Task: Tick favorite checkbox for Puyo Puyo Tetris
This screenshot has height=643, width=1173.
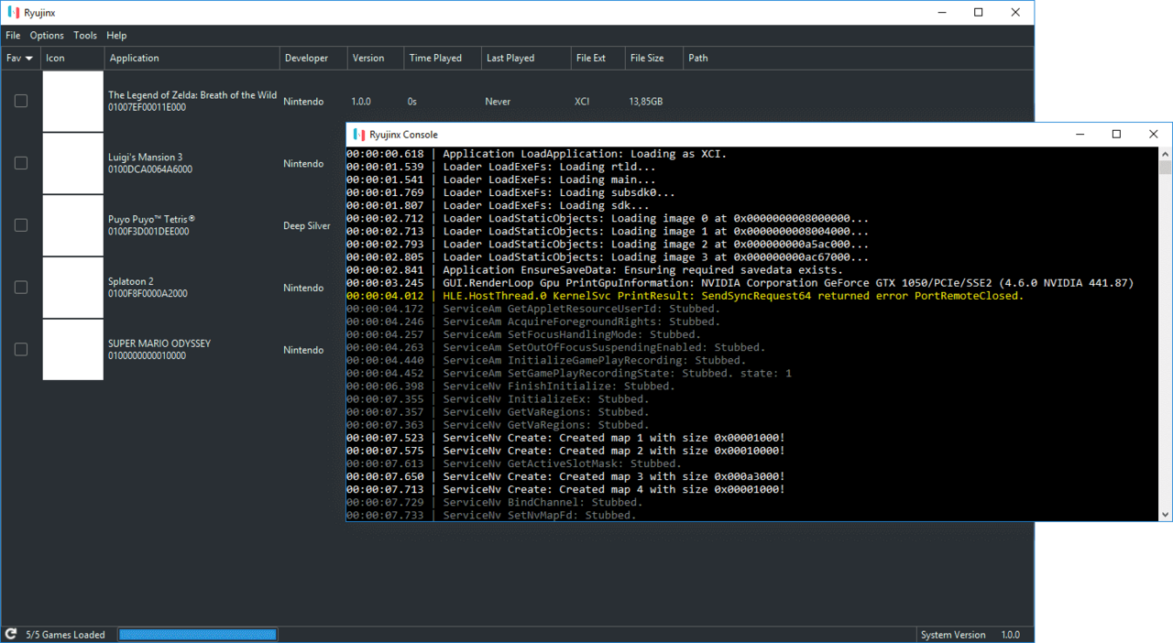Action: [x=21, y=225]
